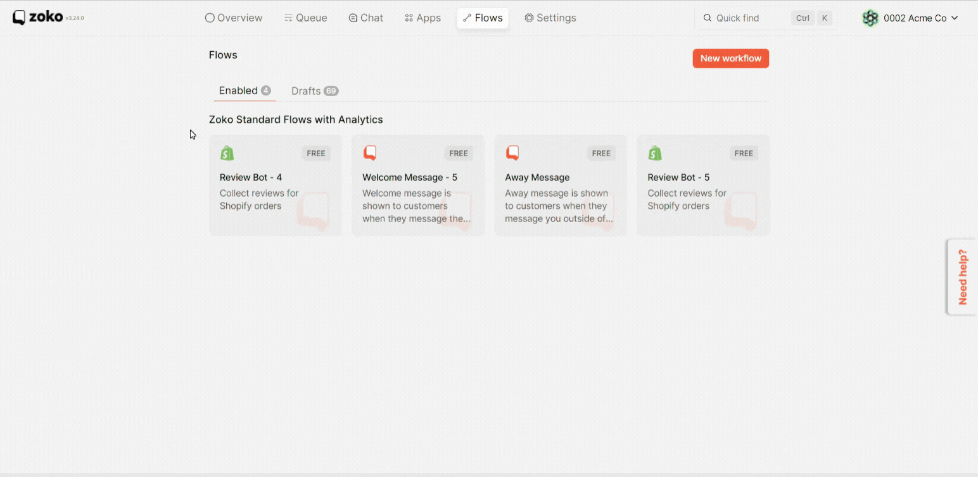Click the Flows page heading
This screenshot has width=978, height=477.
click(x=223, y=55)
